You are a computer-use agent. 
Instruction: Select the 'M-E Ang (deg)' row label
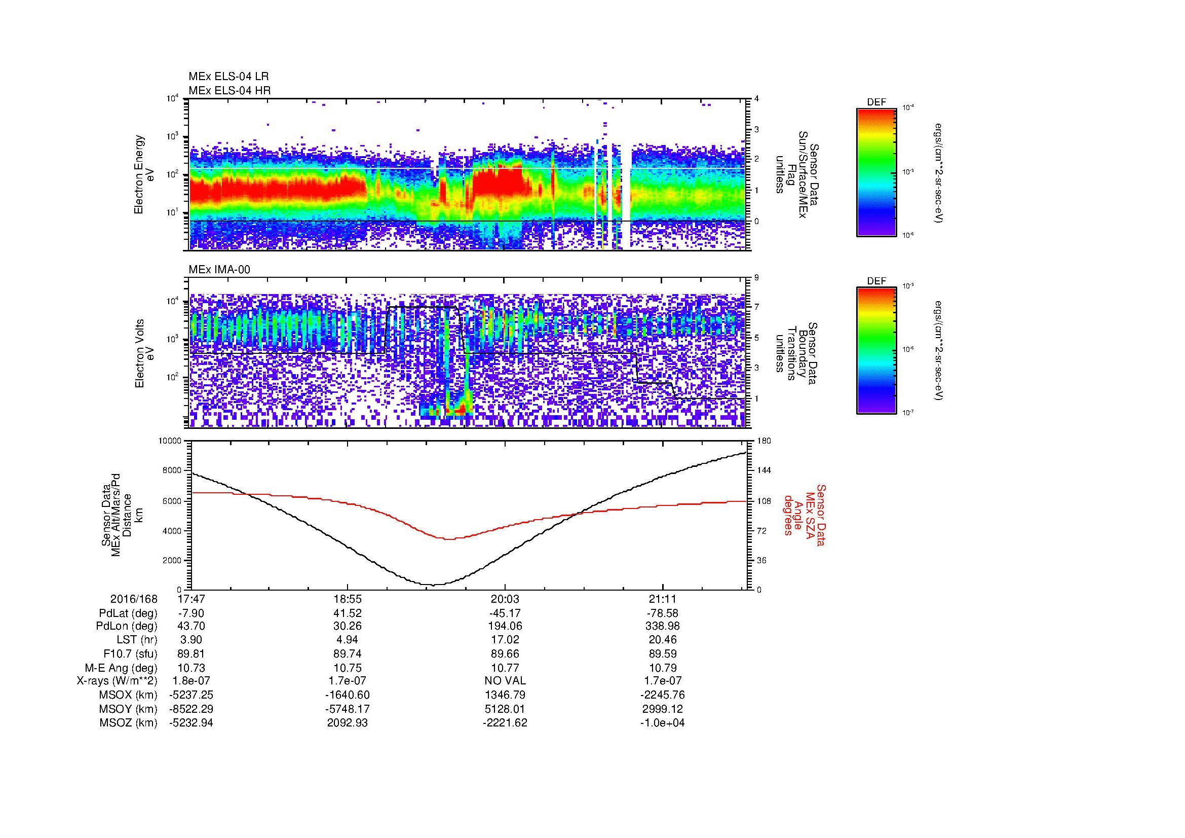pyautogui.click(x=122, y=668)
